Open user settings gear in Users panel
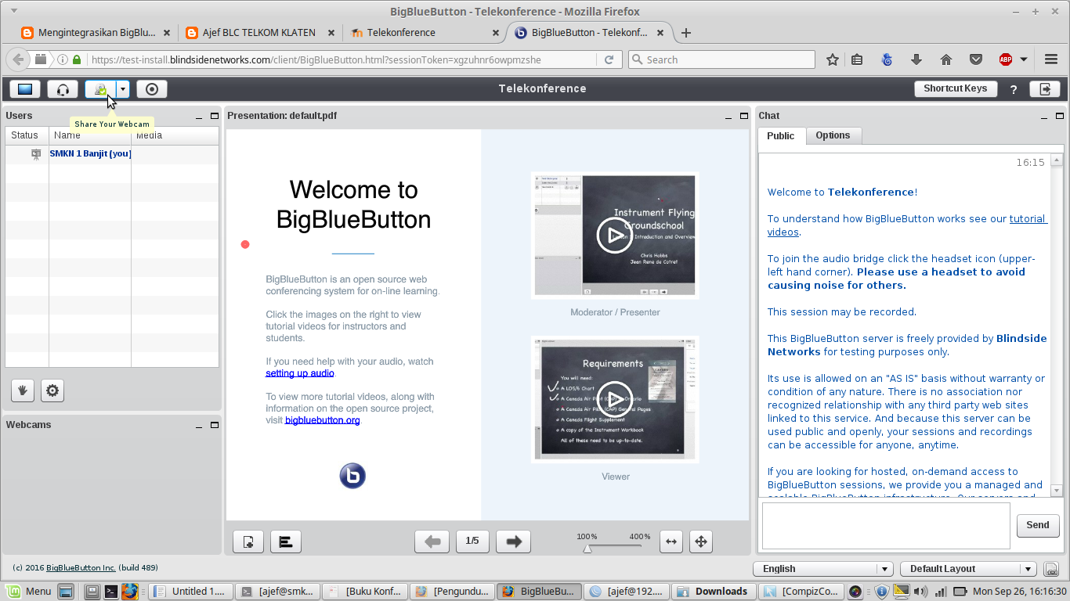Image resolution: width=1070 pixels, height=601 pixels. (52, 390)
